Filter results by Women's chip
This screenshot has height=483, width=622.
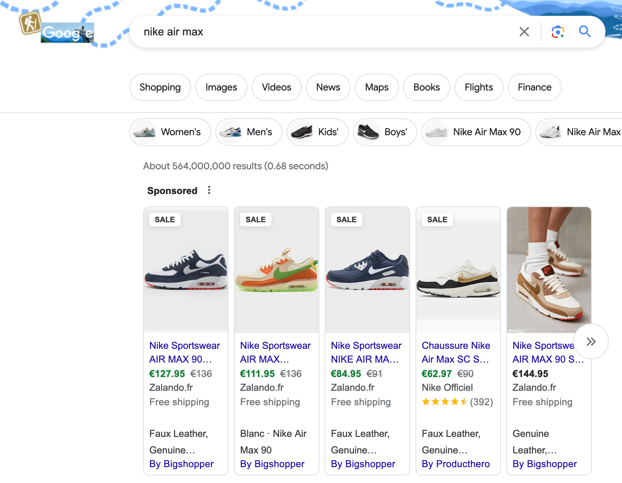[170, 132]
